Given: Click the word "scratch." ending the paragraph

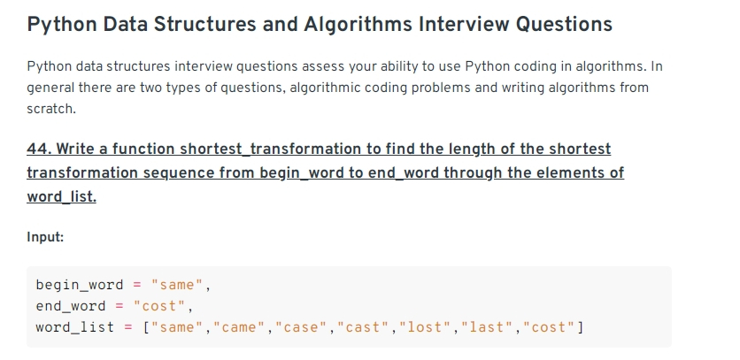Looking at the screenshot, I should [51, 109].
